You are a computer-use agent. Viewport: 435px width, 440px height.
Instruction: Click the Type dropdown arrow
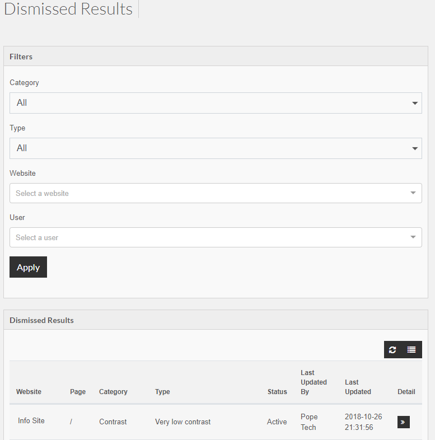click(x=415, y=148)
